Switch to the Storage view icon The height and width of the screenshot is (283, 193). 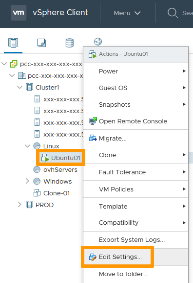(x=70, y=43)
